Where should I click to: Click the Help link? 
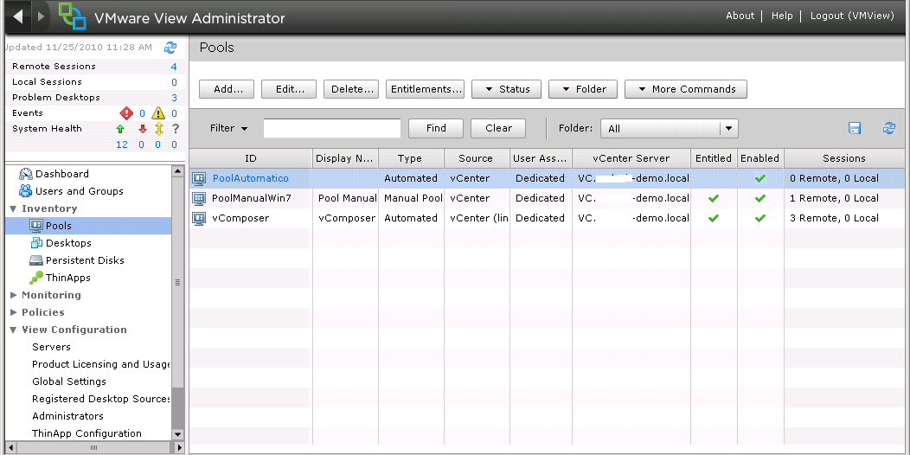click(782, 16)
